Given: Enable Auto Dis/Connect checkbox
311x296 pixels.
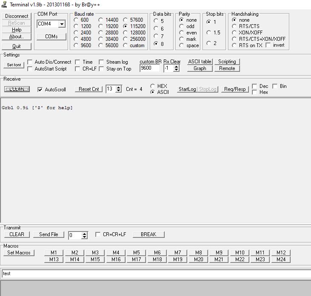Looking at the screenshot, I should click(30, 62).
